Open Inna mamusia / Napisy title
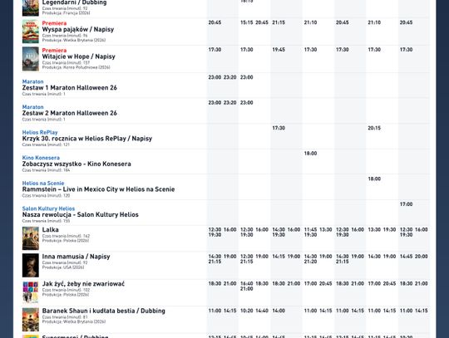Viewport: 449px width, 338px height. click(76, 257)
